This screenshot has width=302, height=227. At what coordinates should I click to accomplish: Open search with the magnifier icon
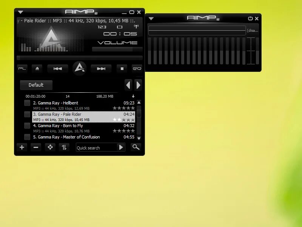point(136,147)
